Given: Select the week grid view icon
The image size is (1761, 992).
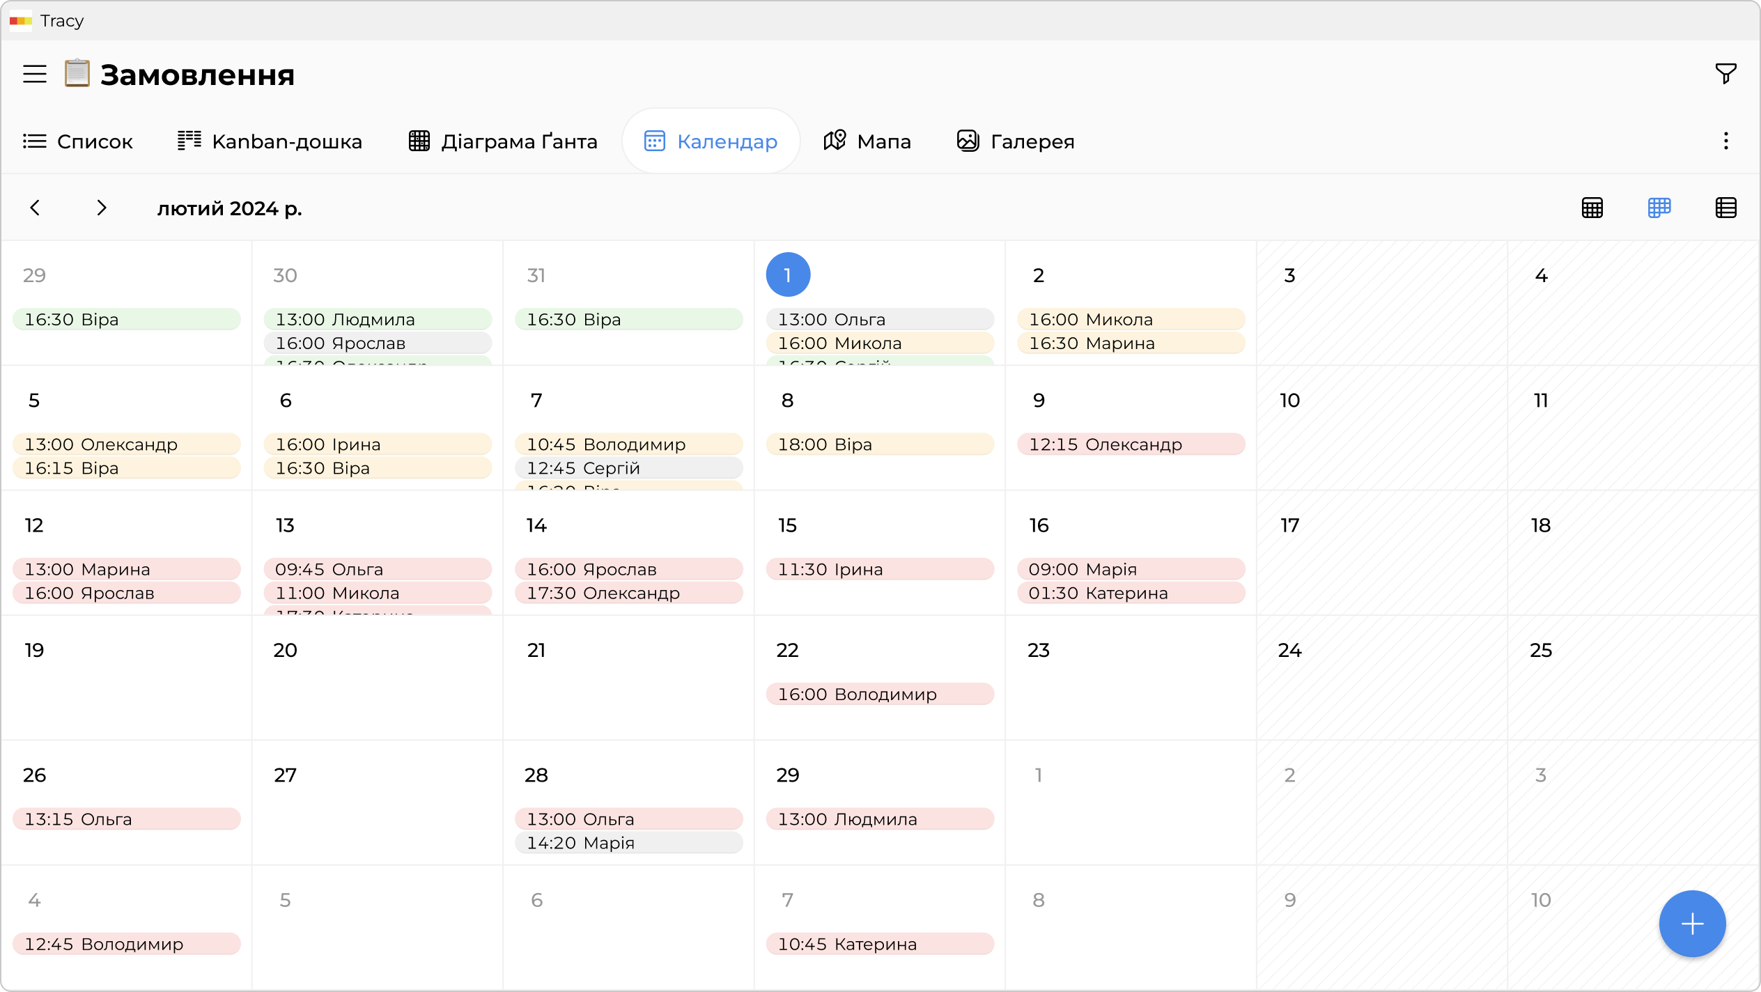Looking at the screenshot, I should pyautogui.click(x=1659, y=208).
